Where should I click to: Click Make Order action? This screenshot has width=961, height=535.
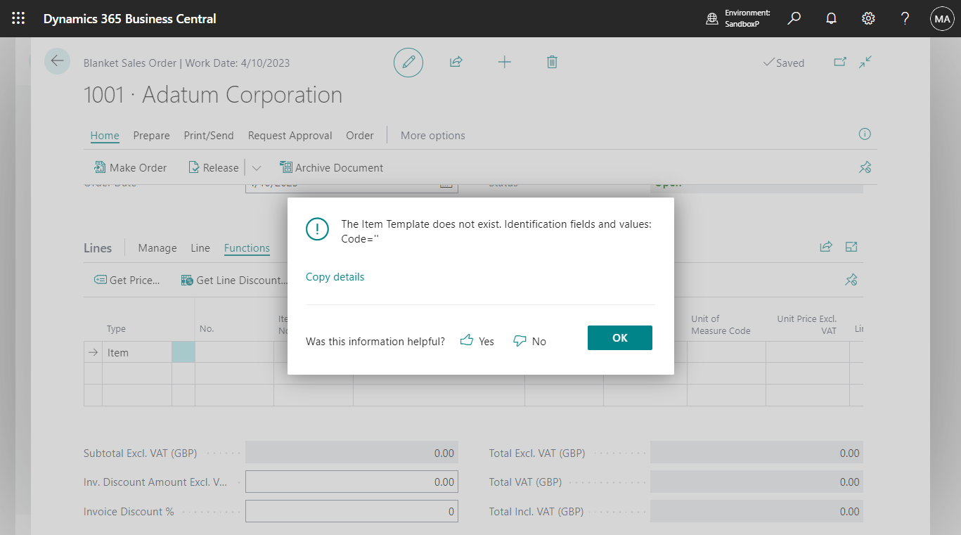(x=131, y=168)
